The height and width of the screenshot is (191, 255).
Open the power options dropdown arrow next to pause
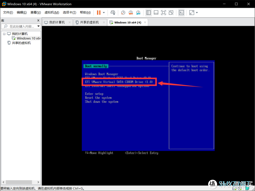pos(104,12)
